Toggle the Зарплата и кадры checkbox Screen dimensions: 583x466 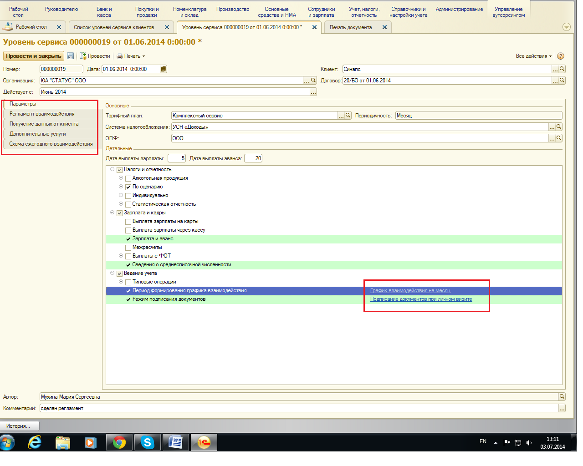click(x=120, y=213)
